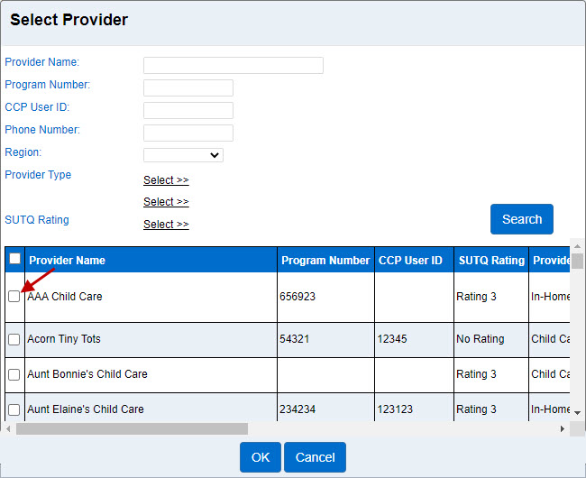Sort by the Program Number column header

(x=325, y=260)
